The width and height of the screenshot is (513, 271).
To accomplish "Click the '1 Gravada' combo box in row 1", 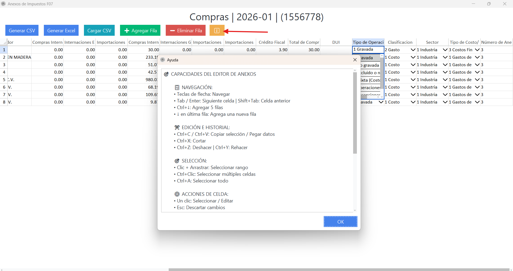I will (x=368, y=49).
